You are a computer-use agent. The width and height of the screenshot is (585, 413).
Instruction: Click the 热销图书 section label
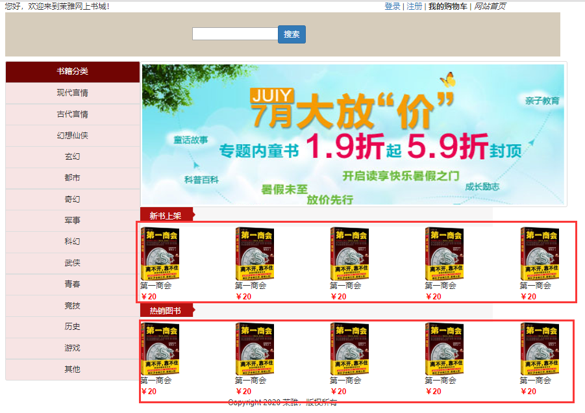coord(167,310)
